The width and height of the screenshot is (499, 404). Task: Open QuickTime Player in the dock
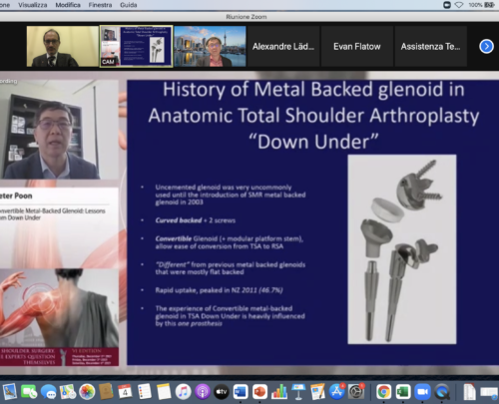click(x=442, y=392)
